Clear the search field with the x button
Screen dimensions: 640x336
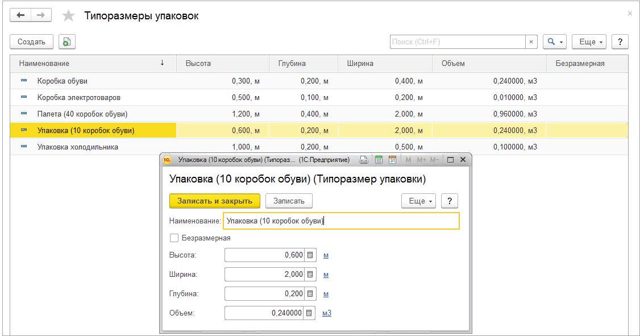(531, 42)
